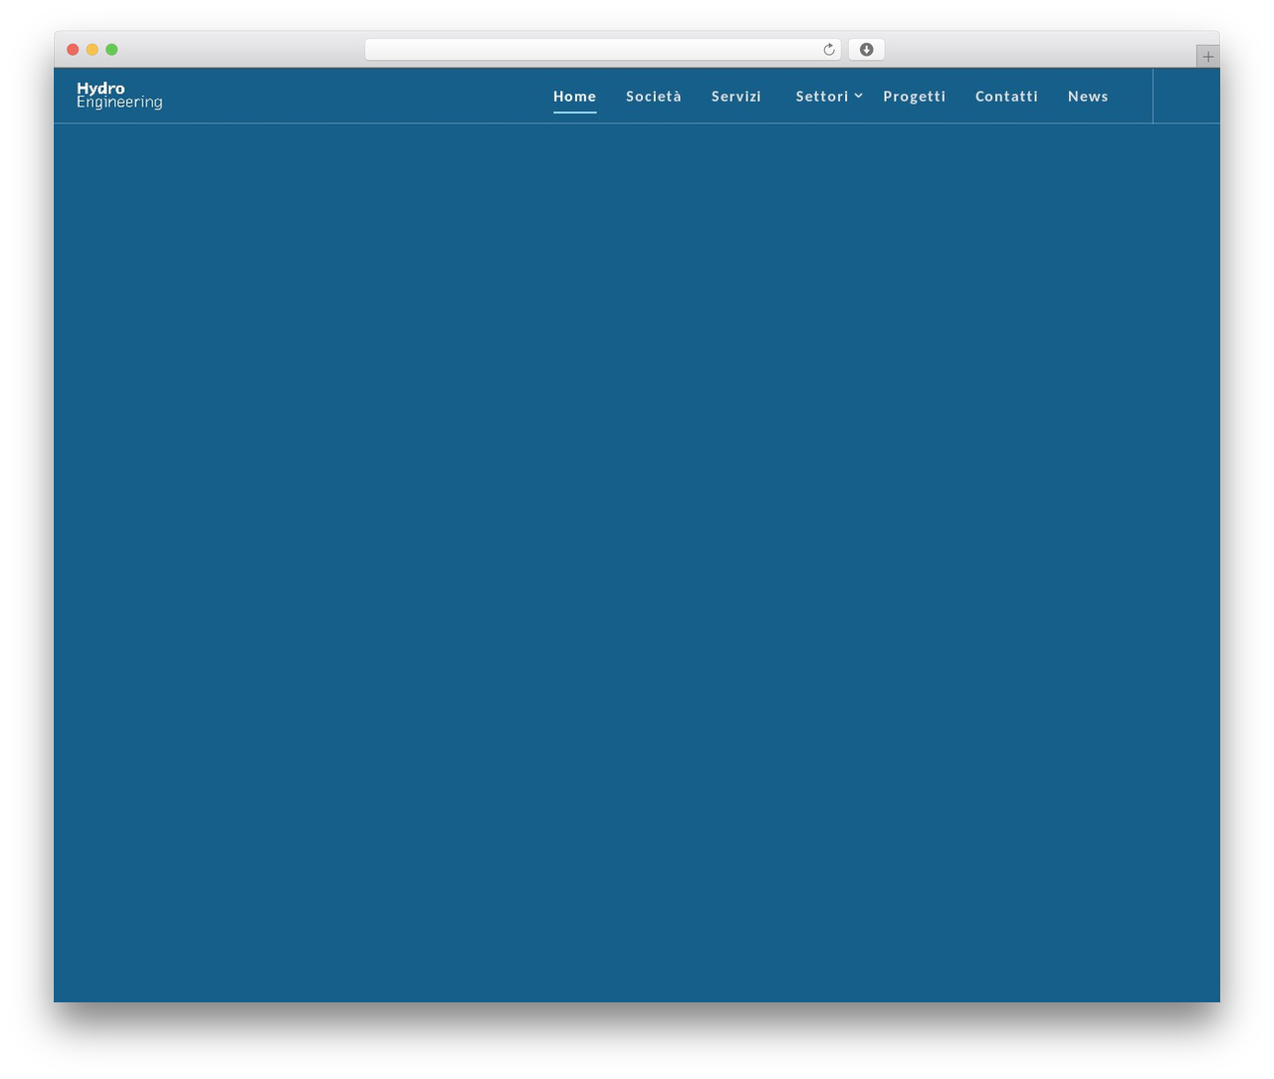Click the Hydro Engineering logo

point(119,96)
